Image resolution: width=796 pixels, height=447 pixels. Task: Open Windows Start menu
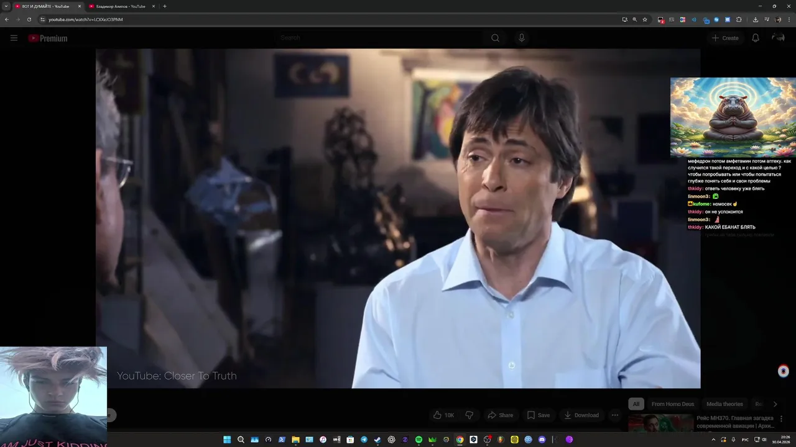[x=227, y=440]
